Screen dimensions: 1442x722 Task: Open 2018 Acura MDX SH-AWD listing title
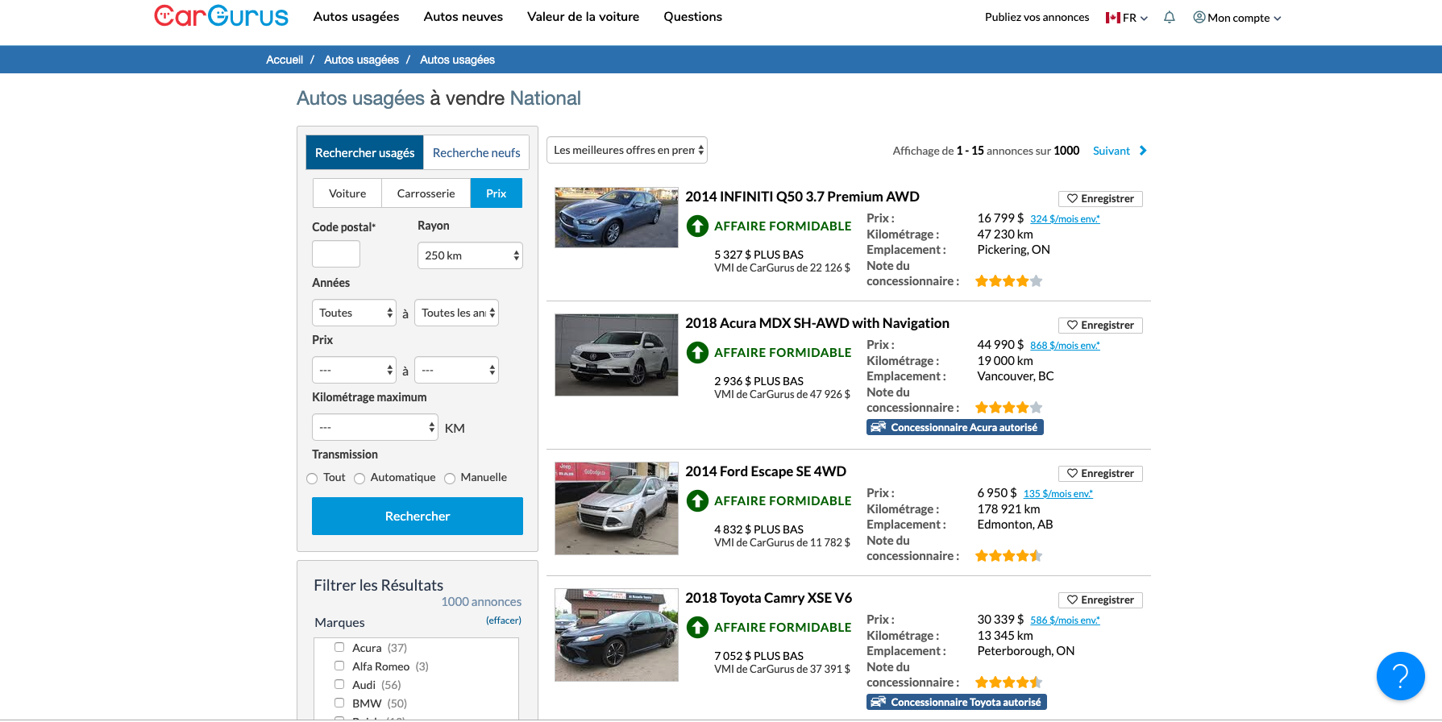click(x=817, y=323)
